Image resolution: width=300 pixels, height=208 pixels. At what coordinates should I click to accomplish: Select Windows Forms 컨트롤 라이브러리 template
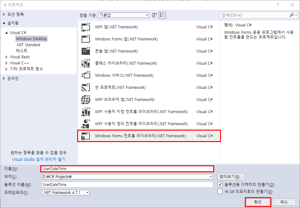149,136
